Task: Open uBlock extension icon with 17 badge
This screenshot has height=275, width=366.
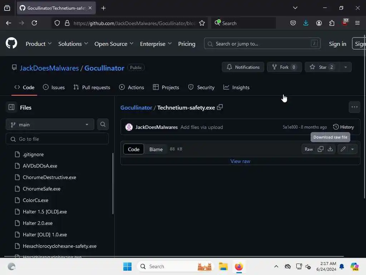Action: pos(345,23)
